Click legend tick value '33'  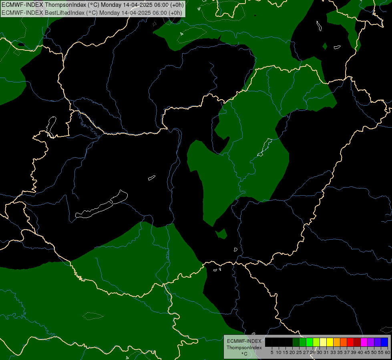(x=333, y=352)
